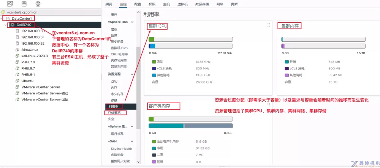The height and width of the screenshot is (168, 380).
Task: Click the 集群内存 top usage bar
Action: tap(323, 39)
